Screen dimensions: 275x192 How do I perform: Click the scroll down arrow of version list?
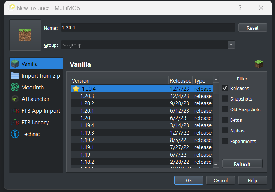pos(216,165)
